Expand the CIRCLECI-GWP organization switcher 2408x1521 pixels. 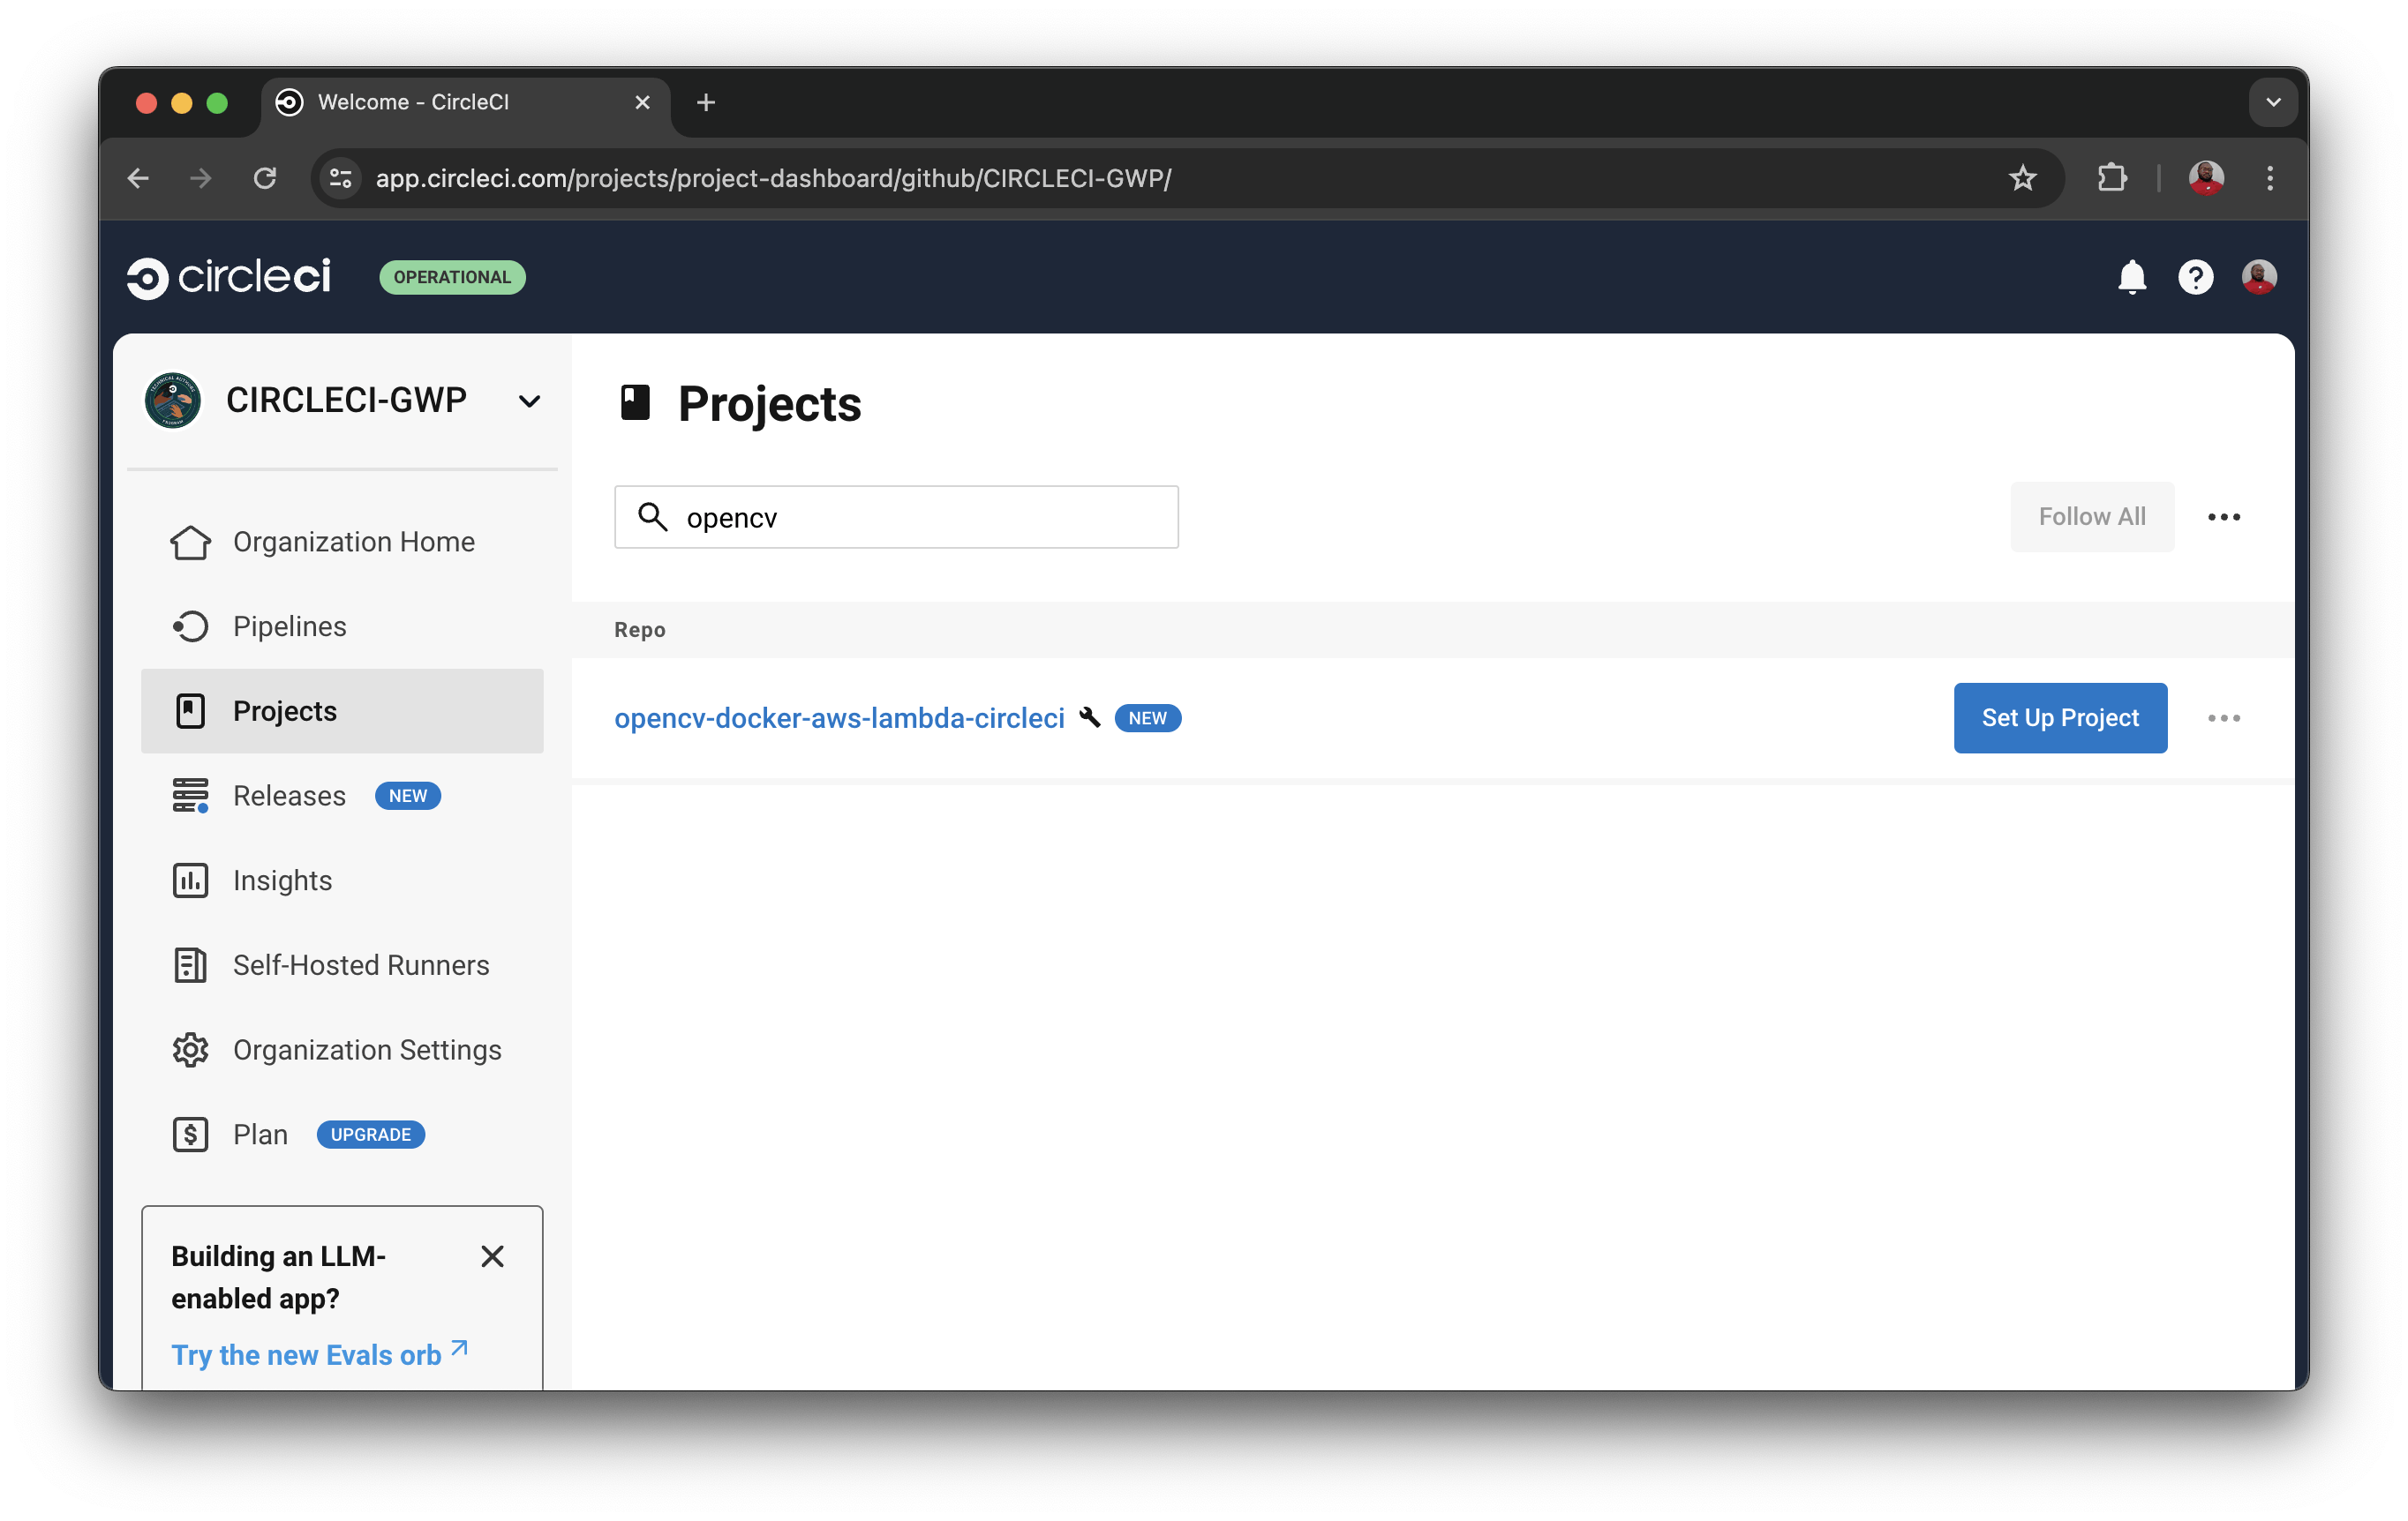[530, 400]
